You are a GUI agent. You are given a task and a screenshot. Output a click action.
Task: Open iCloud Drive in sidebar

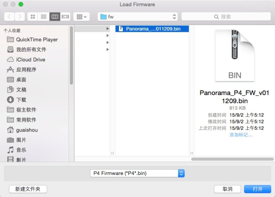pos(30,60)
